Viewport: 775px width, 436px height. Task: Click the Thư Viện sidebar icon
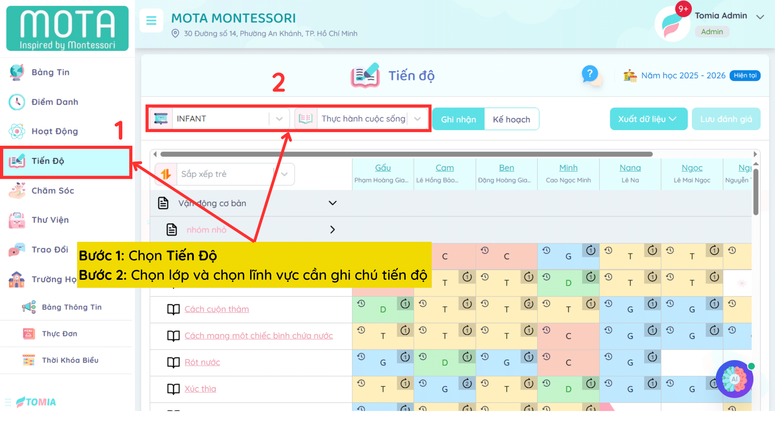tap(17, 220)
